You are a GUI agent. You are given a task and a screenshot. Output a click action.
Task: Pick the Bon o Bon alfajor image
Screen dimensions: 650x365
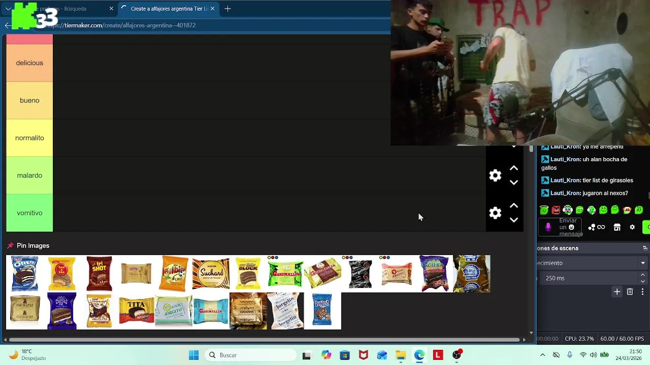pos(62,274)
